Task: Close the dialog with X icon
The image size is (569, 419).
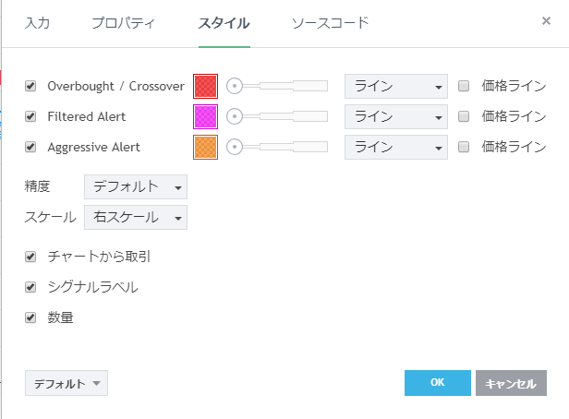Action: (546, 20)
